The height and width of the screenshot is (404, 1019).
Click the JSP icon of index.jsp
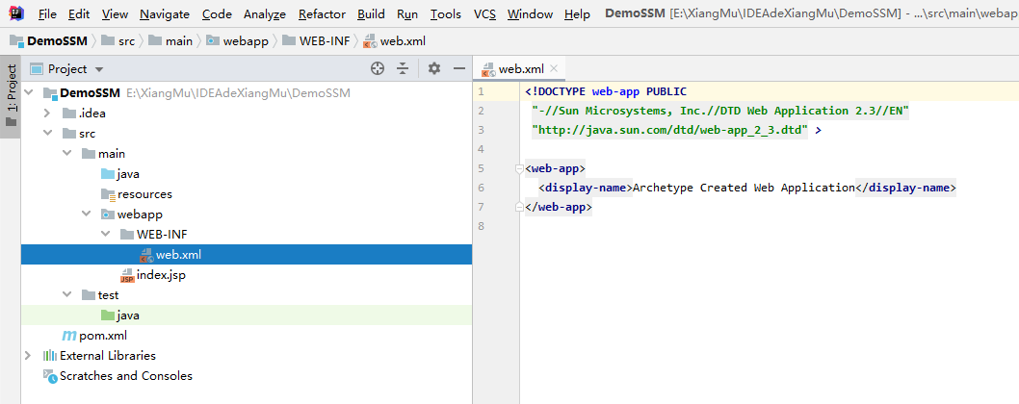[x=127, y=275]
